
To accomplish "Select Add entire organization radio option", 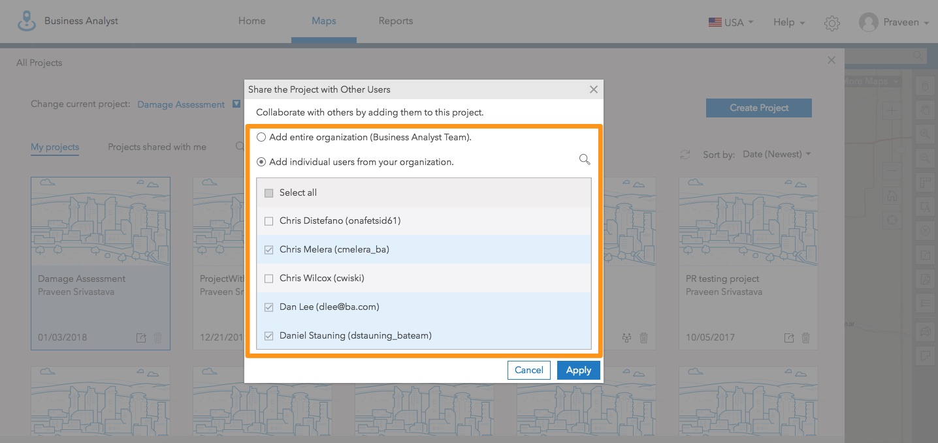I will (x=261, y=138).
